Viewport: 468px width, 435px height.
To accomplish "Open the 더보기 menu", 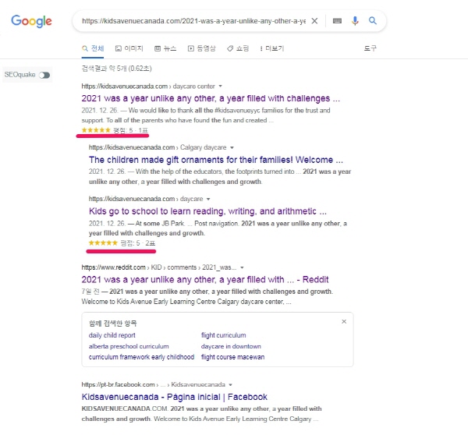I will [x=272, y=48].
